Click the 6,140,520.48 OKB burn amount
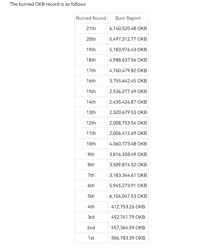 pos(128,29)
